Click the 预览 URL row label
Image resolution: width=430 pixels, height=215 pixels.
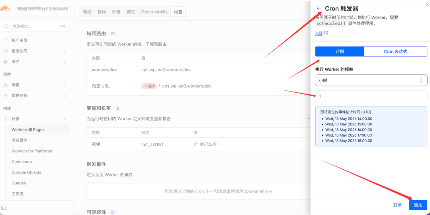tap(101, 86)
